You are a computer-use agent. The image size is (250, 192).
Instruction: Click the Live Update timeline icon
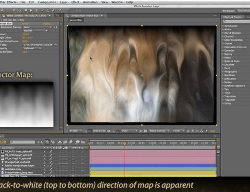coord(47,142)
